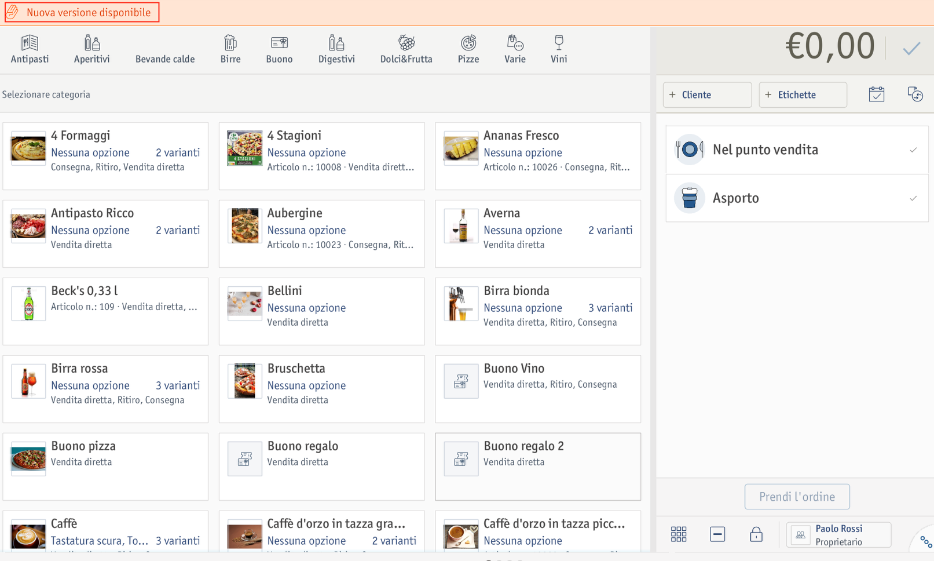Add 4 Formaggi pizza to the order
Screen dimensions: 934x561
[x=105, y=156]
